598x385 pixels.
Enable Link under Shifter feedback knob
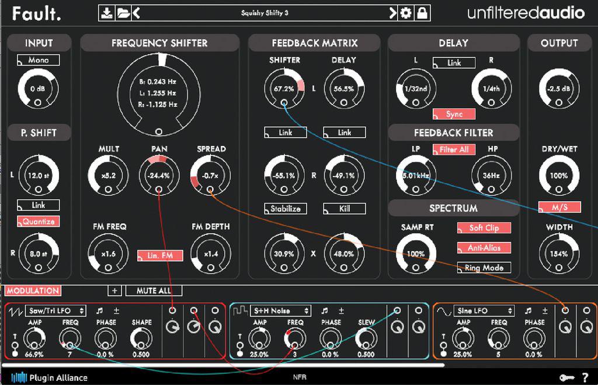285,133
